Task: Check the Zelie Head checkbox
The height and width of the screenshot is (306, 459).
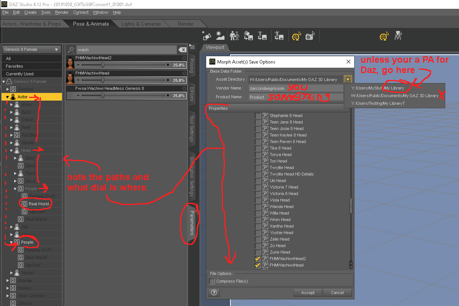Action: (258, 239)
